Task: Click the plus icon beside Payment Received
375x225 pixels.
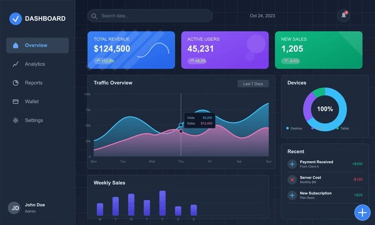Action: tap(292, 164)
